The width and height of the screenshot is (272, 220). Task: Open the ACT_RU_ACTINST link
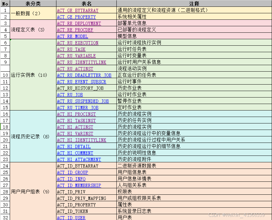click(75, 69)
